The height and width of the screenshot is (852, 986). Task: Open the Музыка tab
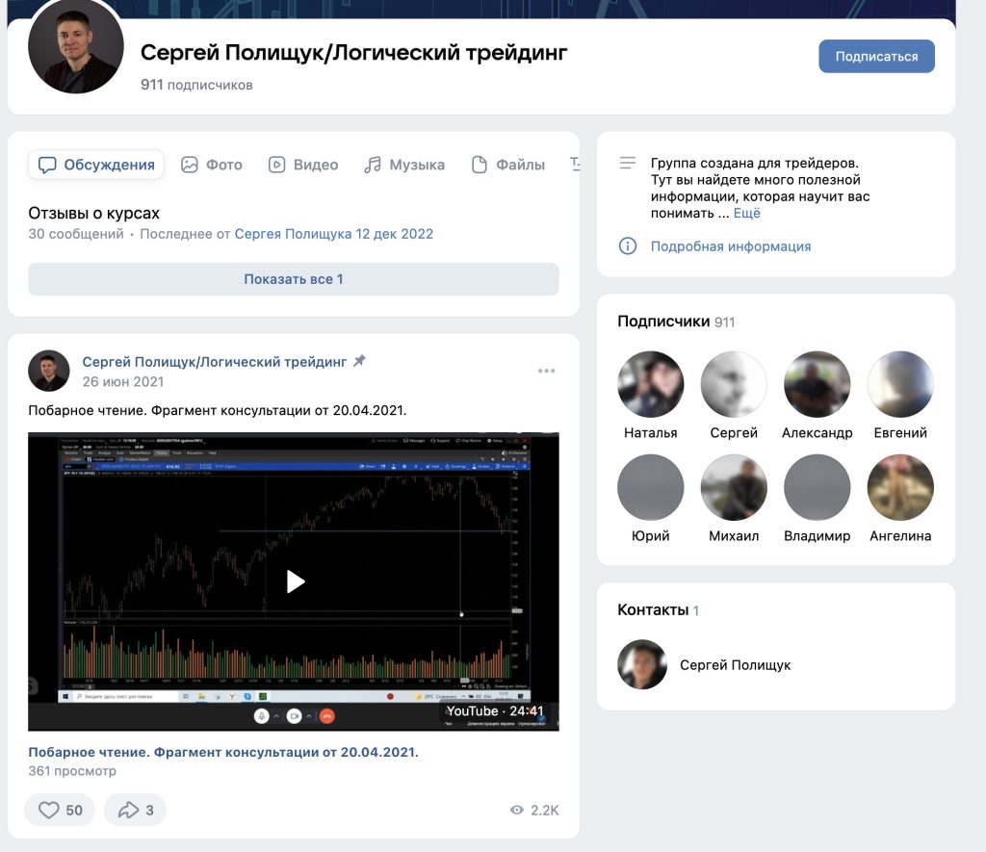pos(404,165)
